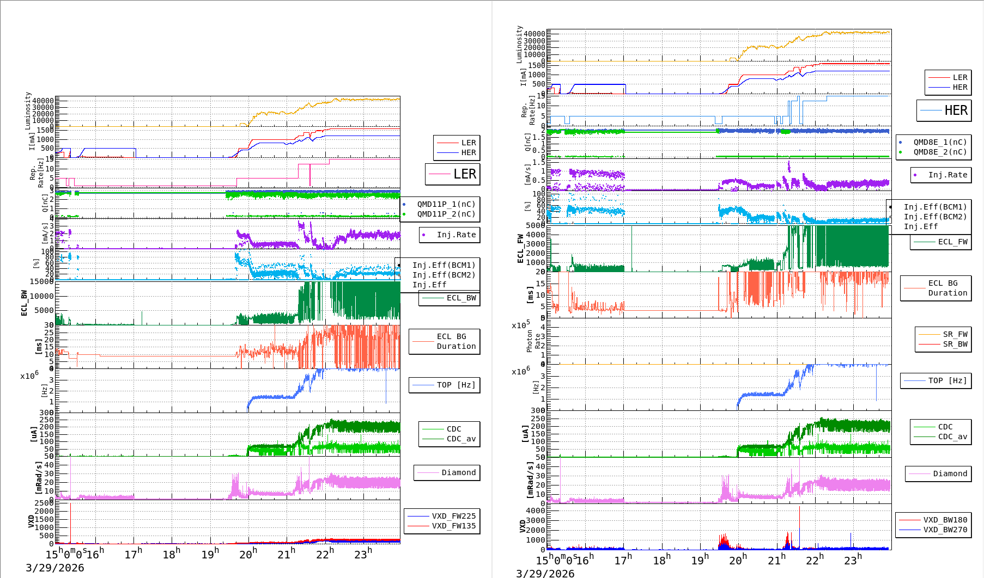The width and height of the screenshot is (984, 578).
Task: Click the VXD_BW270 legend entry
Action: [945, 530]
